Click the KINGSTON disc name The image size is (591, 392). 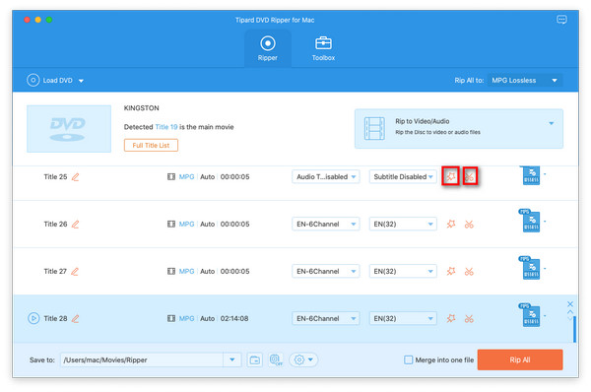(x=141, y=108)
